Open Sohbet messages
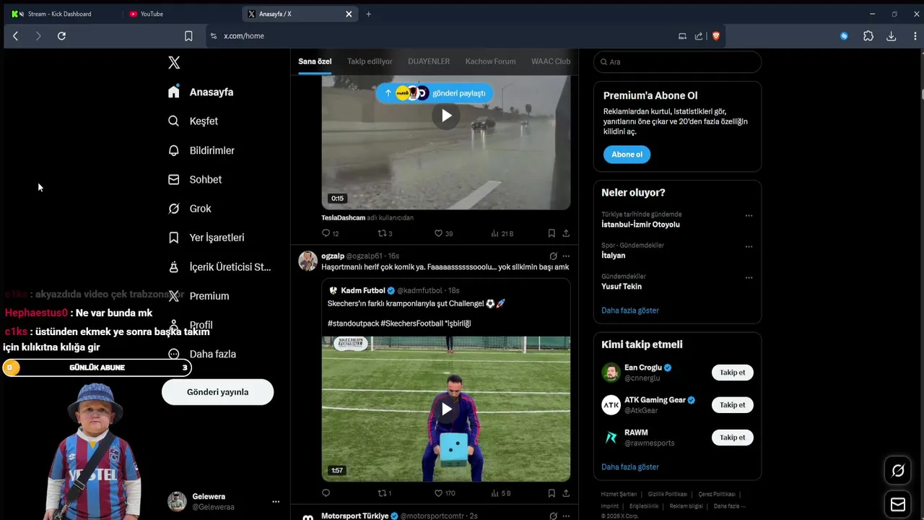This screenshot has width=924, height=520. [195, 179]
